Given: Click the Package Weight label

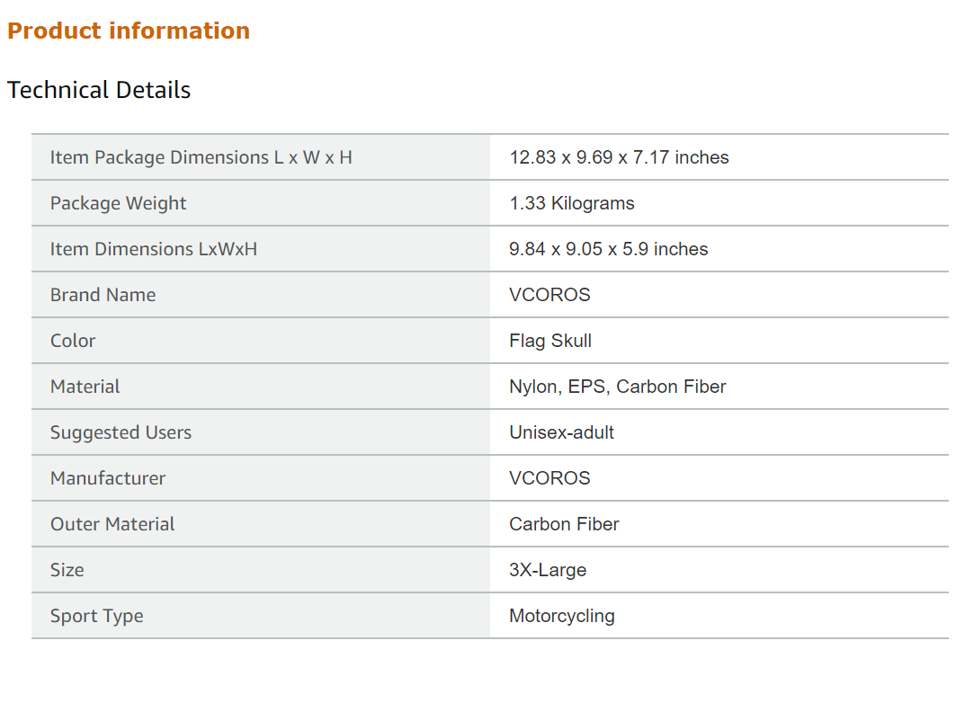Looking at the screenshot, I should pyautogui.click(x=118, y=203).
